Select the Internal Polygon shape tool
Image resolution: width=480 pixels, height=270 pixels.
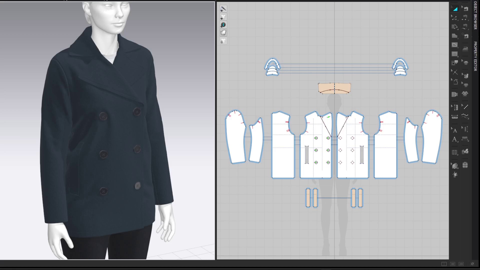455,45
